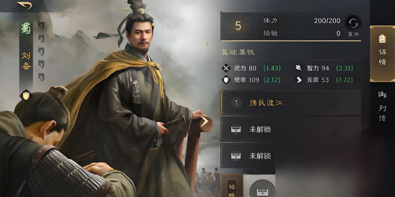Tap the locked icon in third skill slot

tap(236, 156)
